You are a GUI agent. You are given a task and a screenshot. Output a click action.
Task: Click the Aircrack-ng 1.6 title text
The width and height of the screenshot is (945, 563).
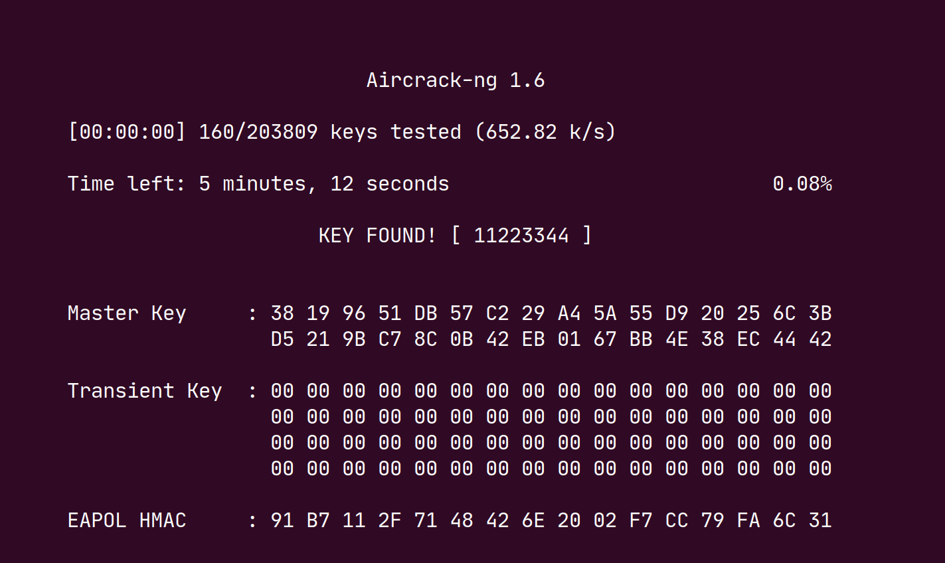(x=456, y=80)
